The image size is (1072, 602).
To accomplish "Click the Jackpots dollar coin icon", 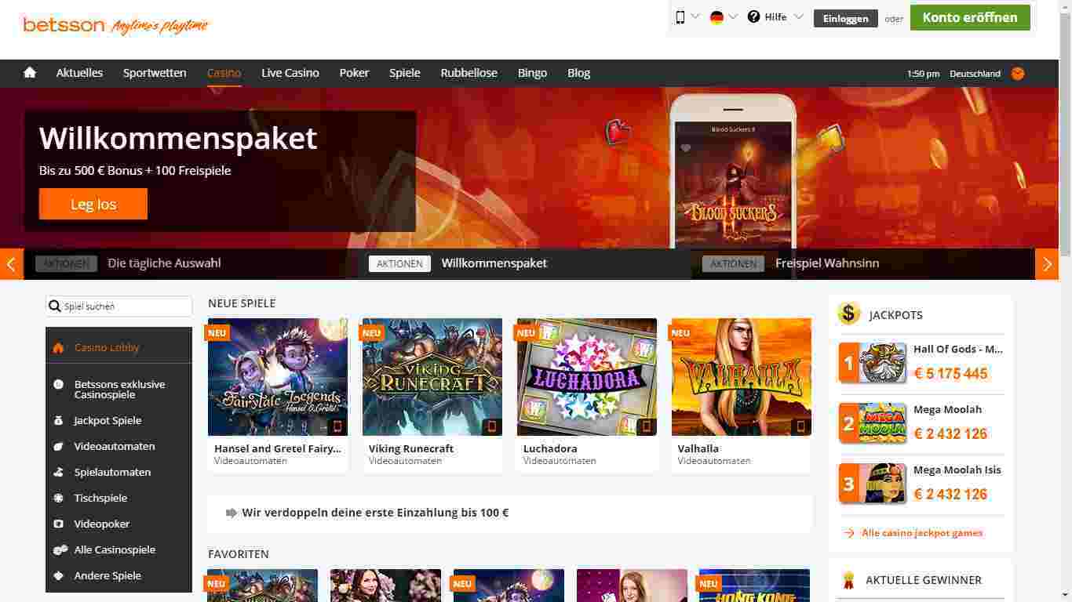I will [849, 314].
